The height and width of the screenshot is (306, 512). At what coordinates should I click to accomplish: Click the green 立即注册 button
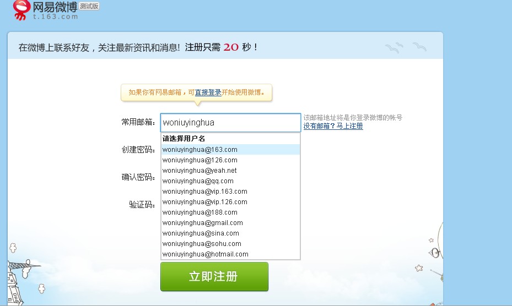[x=214, y=277]
